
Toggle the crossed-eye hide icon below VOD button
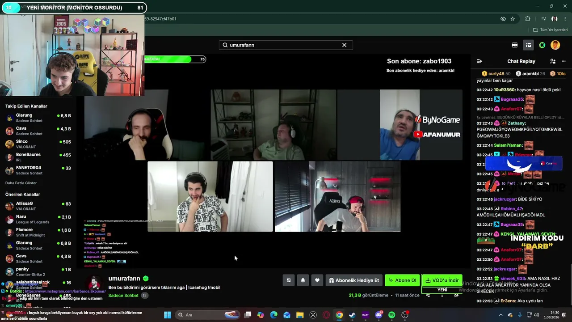[x=456, y=295]
